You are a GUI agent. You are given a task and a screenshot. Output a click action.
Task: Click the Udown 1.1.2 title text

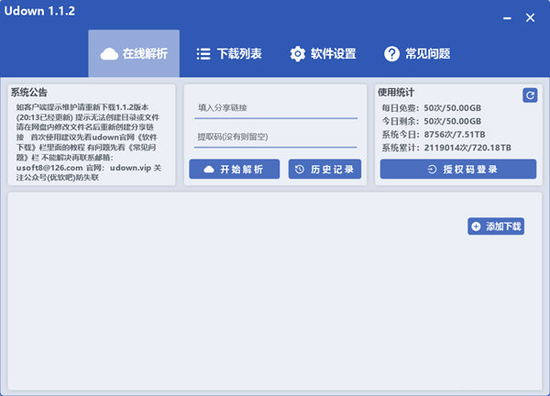(42, 11)
